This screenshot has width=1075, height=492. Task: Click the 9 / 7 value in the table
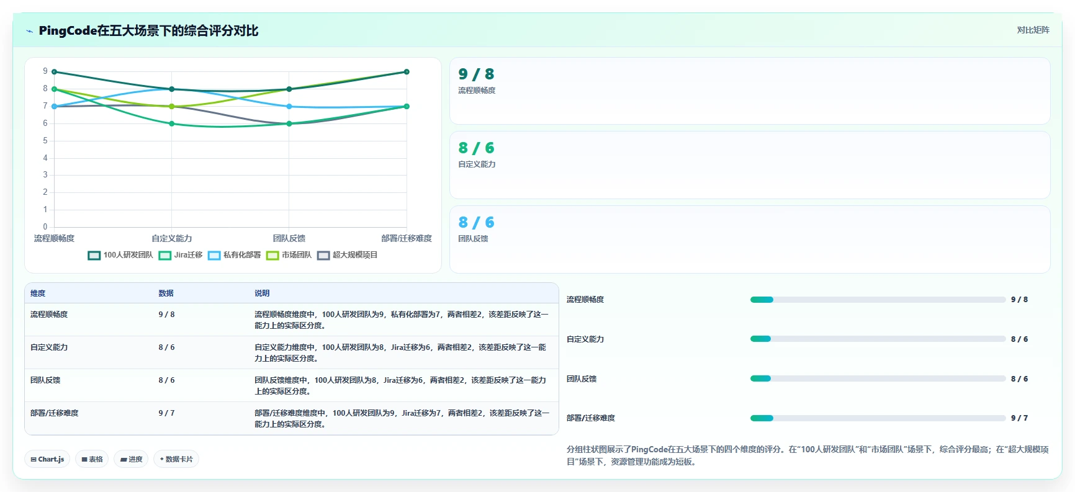[x=166, y=413]
